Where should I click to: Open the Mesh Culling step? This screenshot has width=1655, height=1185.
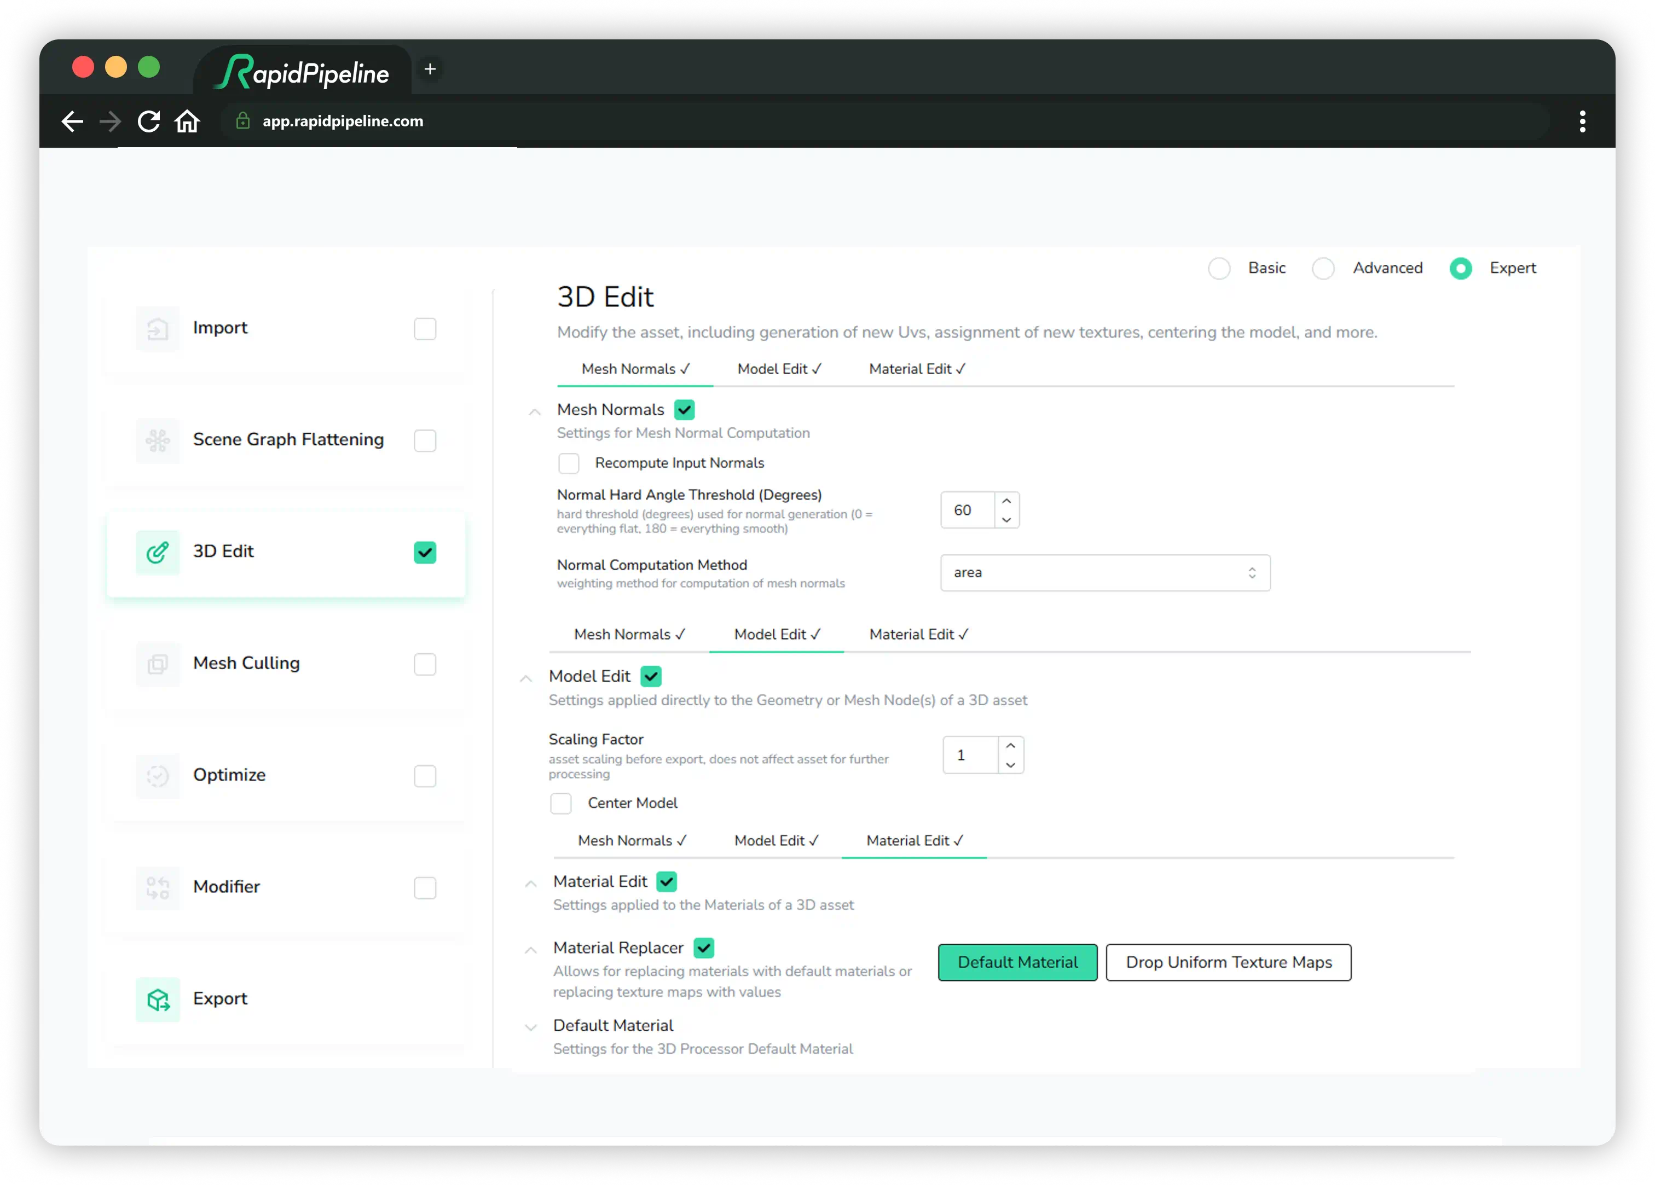click(285, 664)
